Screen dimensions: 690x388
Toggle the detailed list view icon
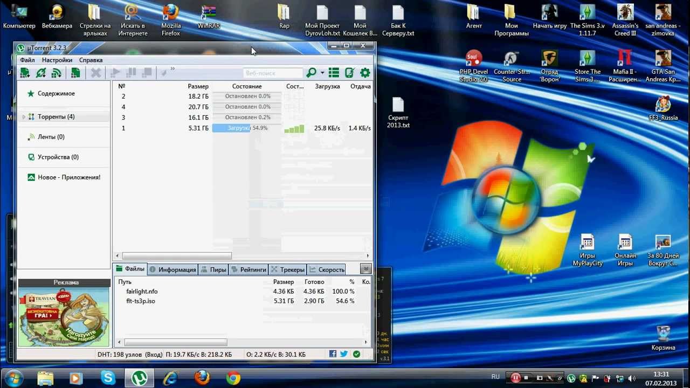(x=334, y=73)
